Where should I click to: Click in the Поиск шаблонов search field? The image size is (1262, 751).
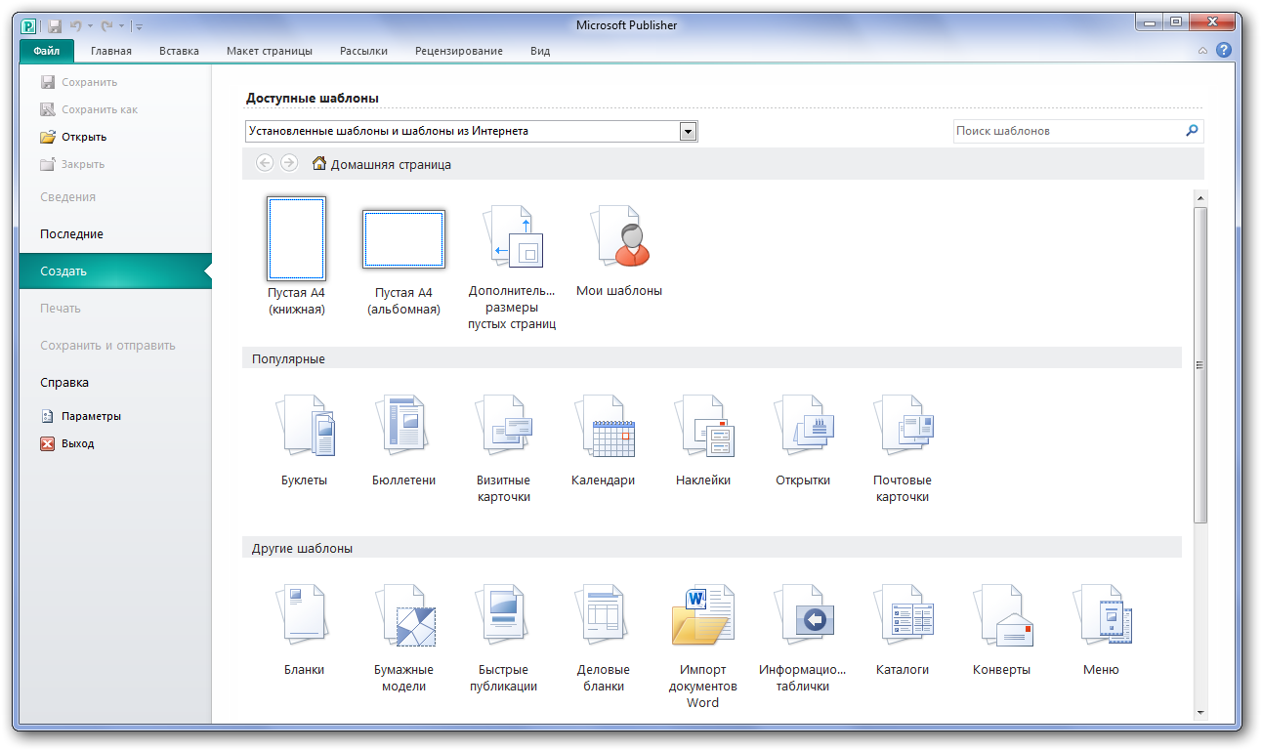[x=1067, y=131]
